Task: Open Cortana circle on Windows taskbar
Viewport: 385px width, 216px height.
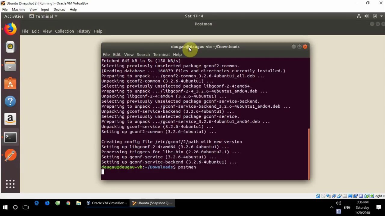Action: click(x=15, y=207)
